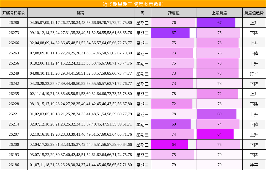Select issue number 26228
The width and height of the screenshot is (266, 170).
click(14, 104)
